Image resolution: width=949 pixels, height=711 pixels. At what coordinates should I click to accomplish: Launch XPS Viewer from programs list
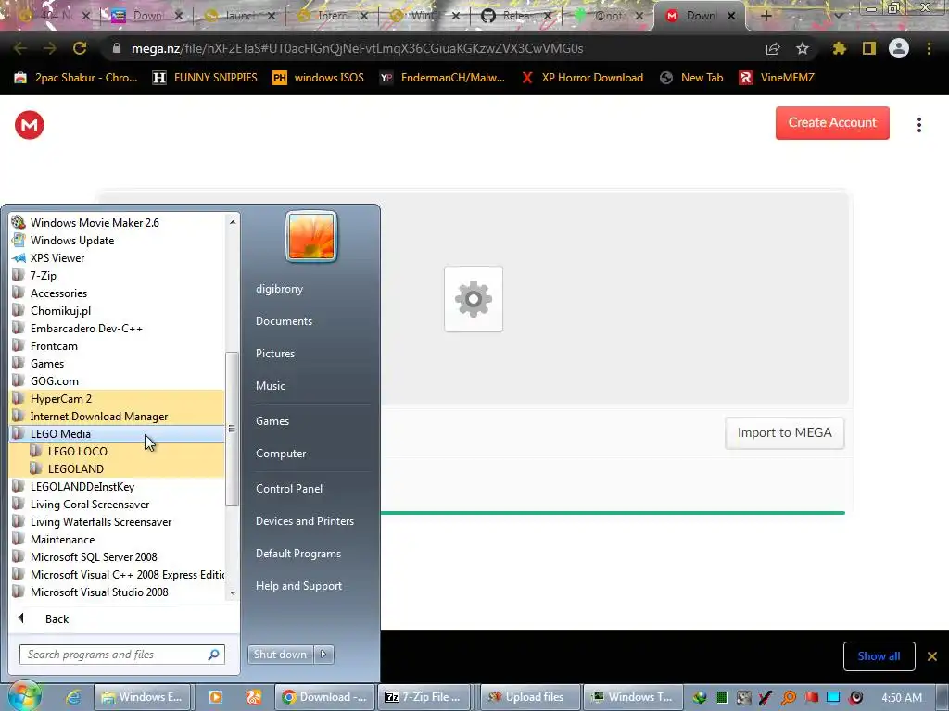117,257
